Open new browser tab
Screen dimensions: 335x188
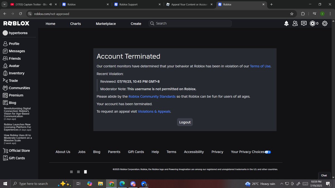coord(271,4)
